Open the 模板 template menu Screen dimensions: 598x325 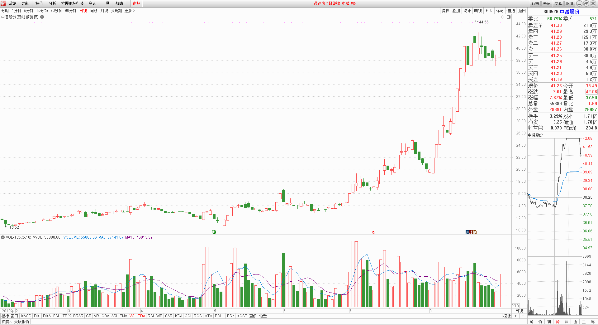tap(507, 316)
